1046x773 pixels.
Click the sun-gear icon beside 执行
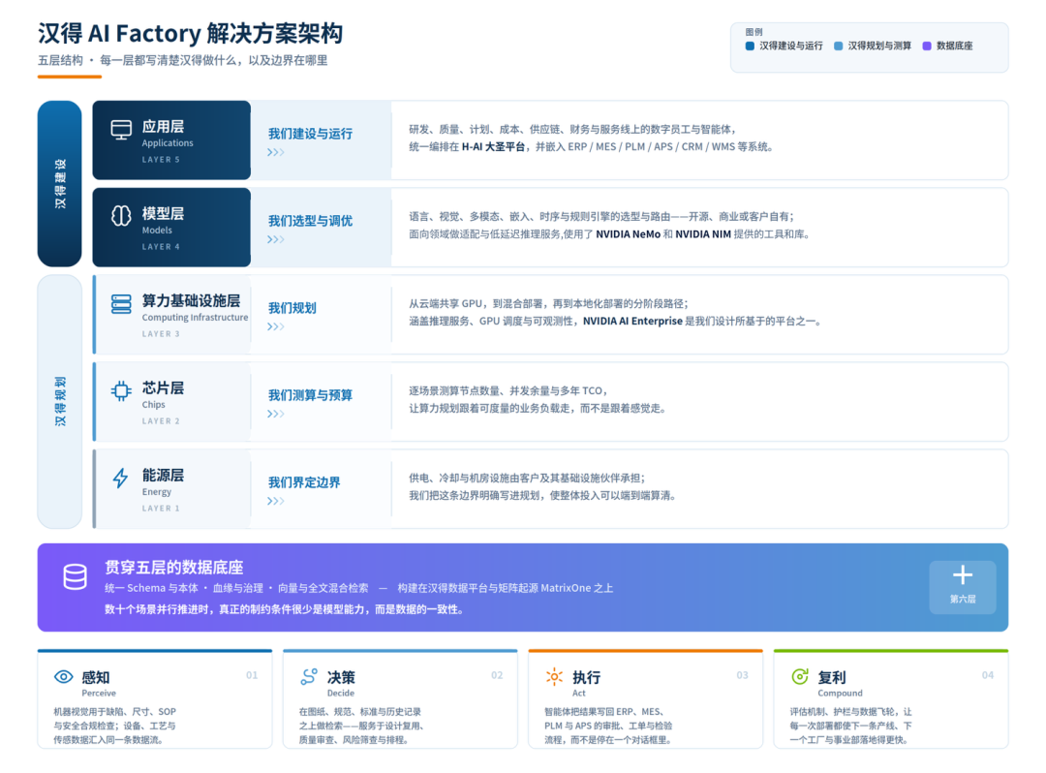pyautogui.click(x=554, y=677)
